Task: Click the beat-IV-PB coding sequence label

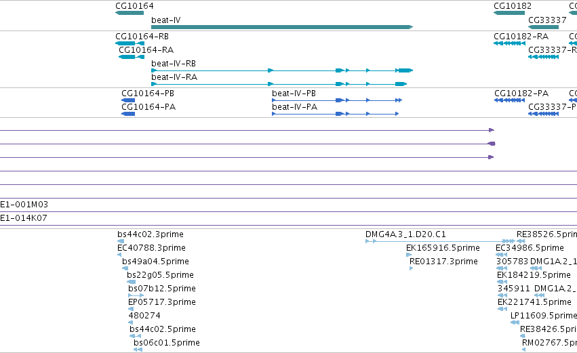Action: click(294, 94)
